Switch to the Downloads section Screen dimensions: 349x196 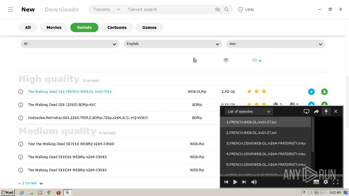tap(61, 10)
